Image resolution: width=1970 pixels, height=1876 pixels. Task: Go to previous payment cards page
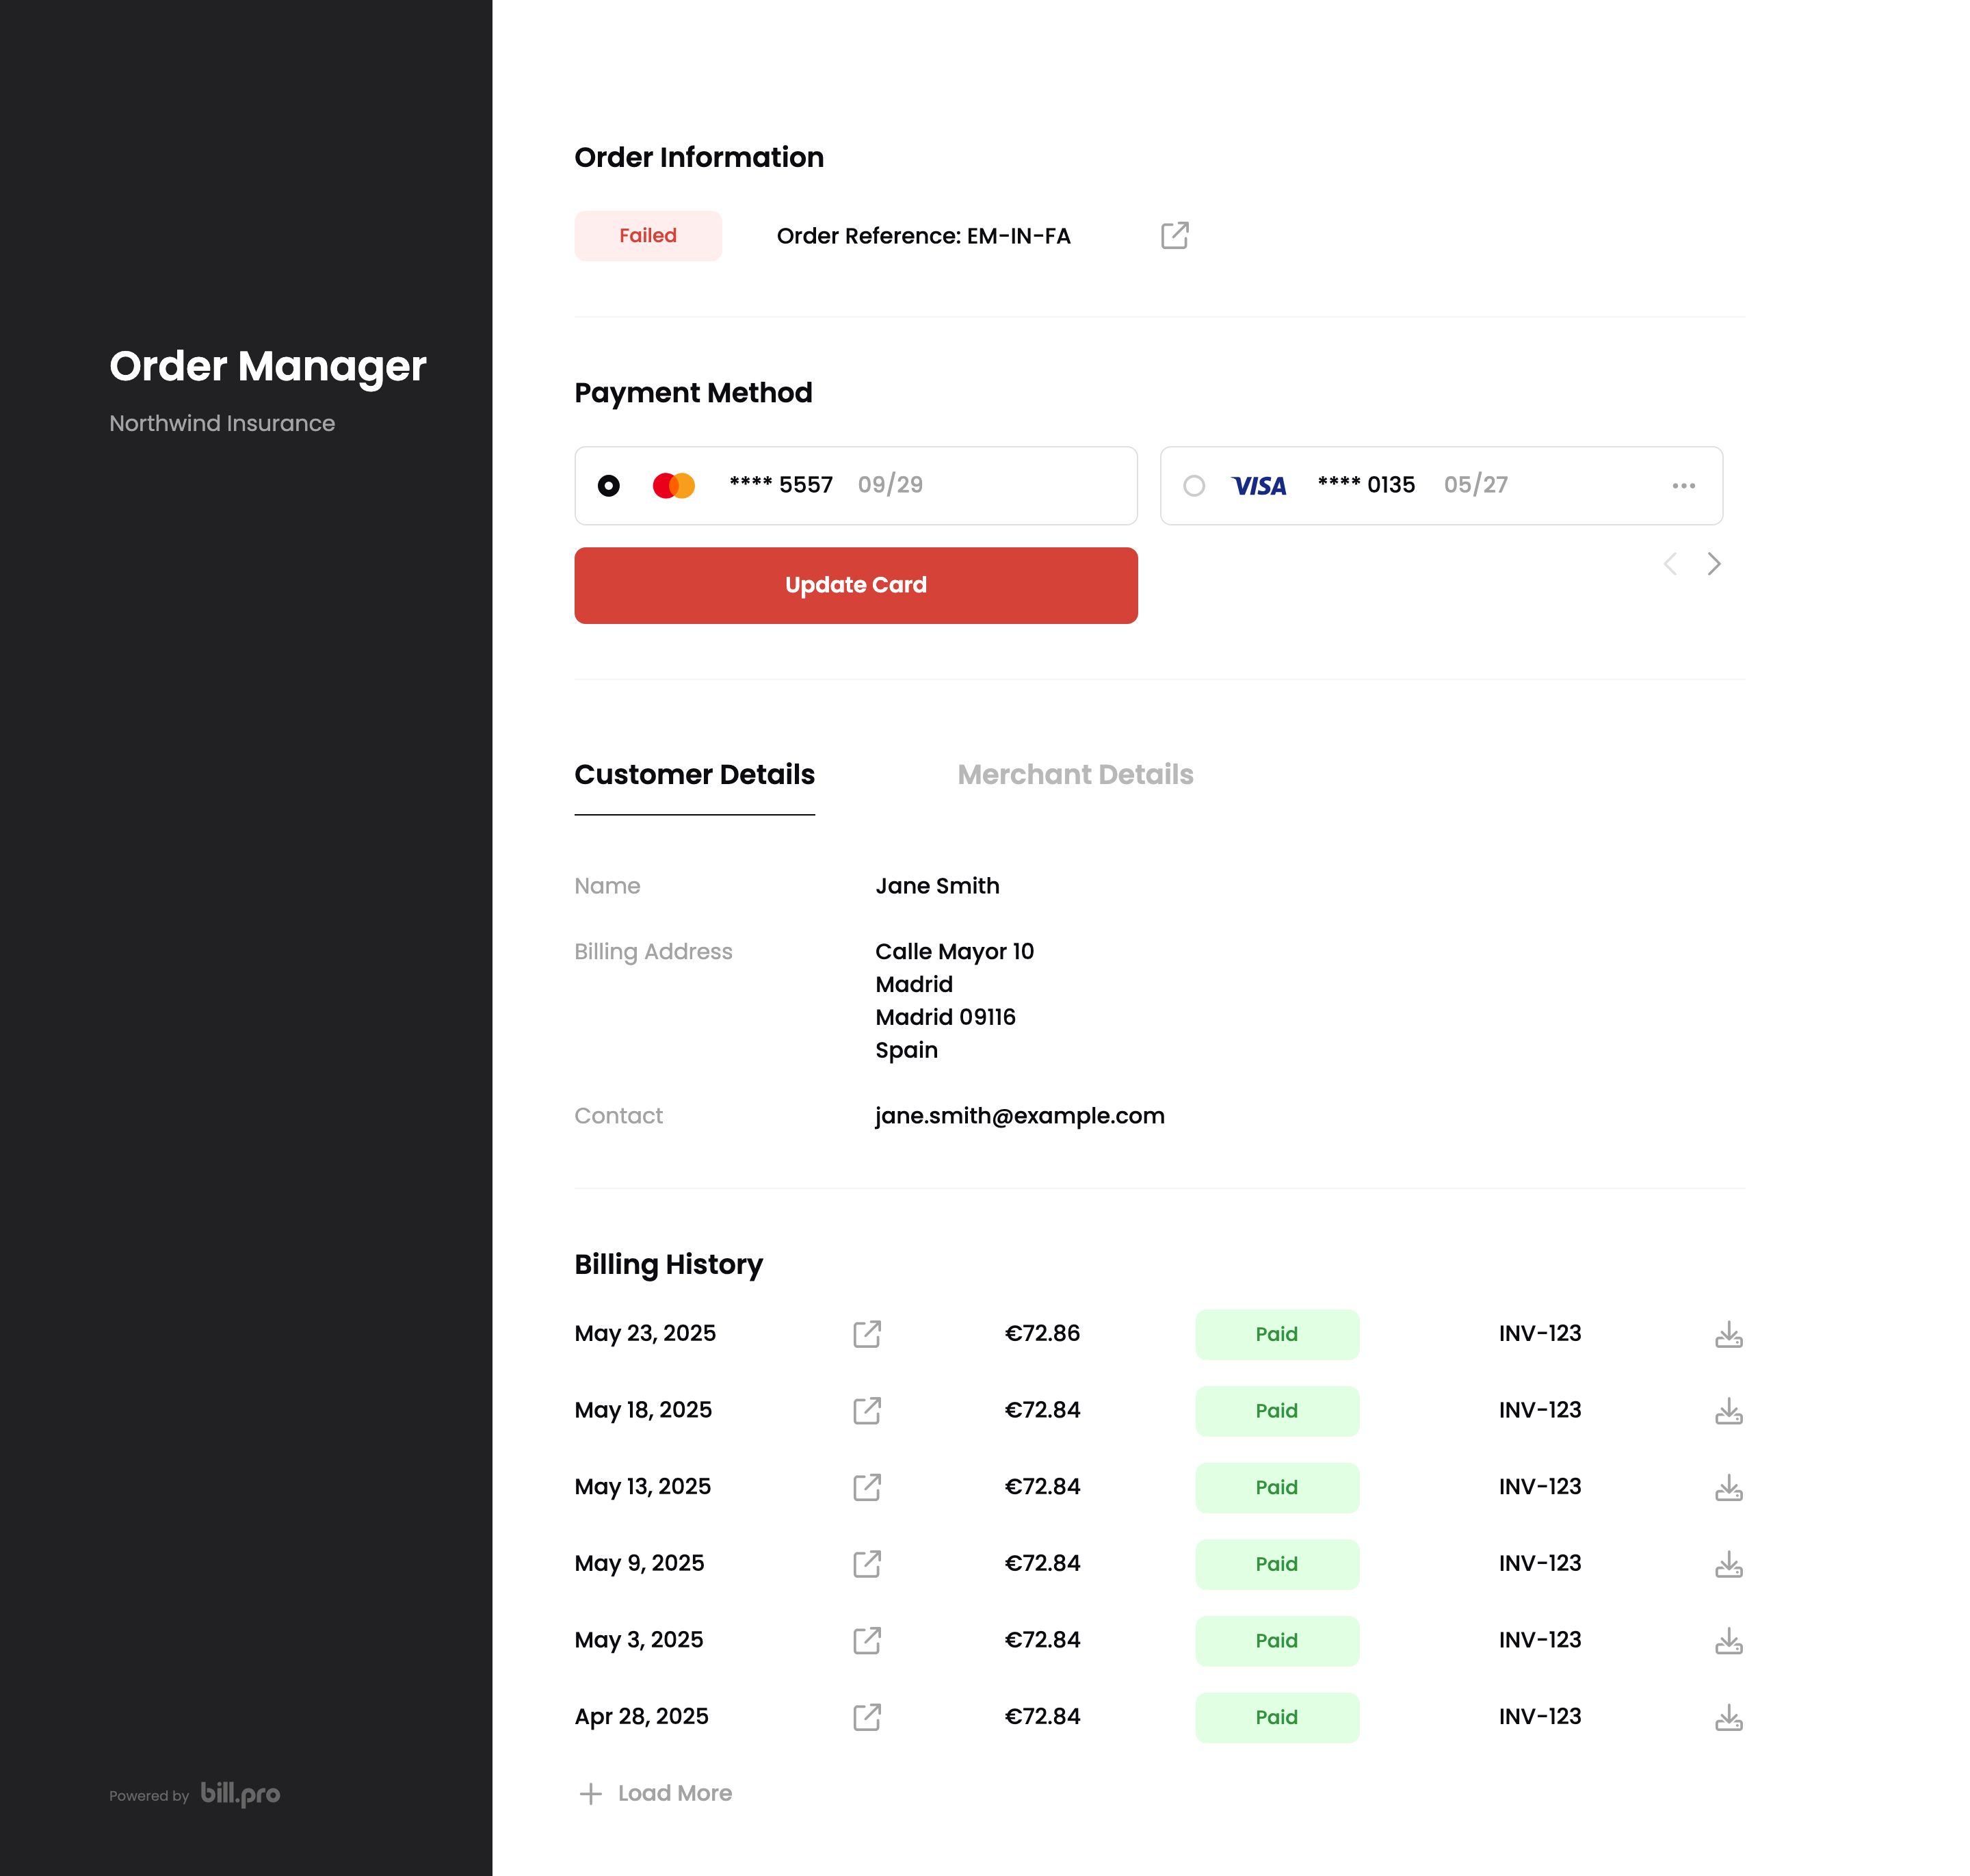pyautogui.click(x=1670, y=564)
